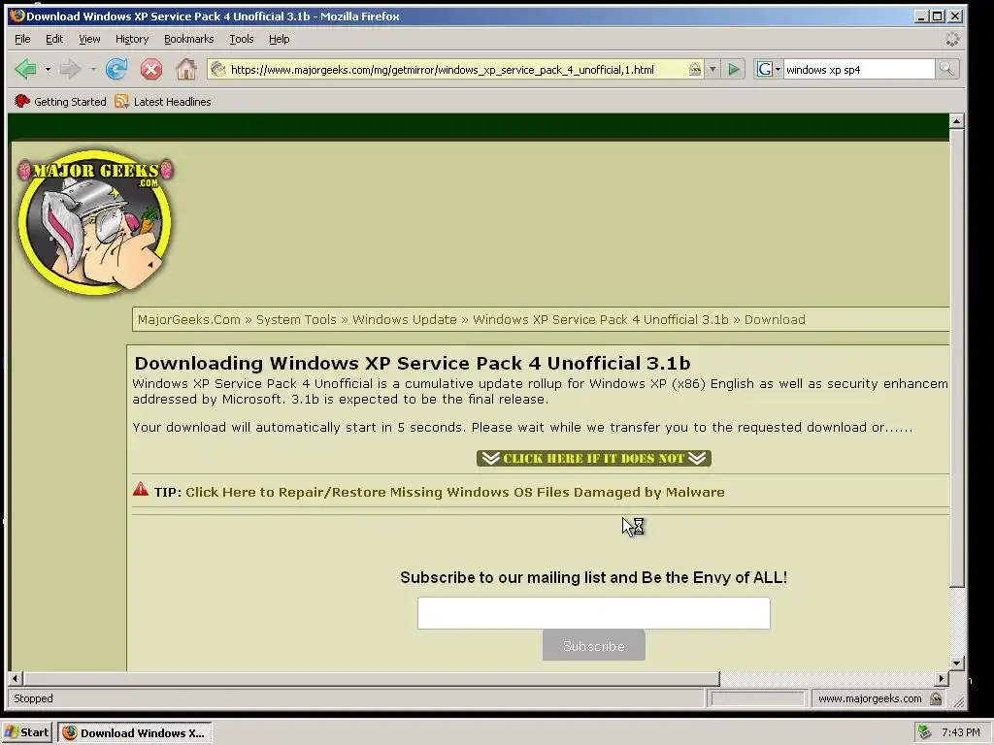
Task: Click the 'Download' breadcrumb text
Action: [x=775, y=320]
